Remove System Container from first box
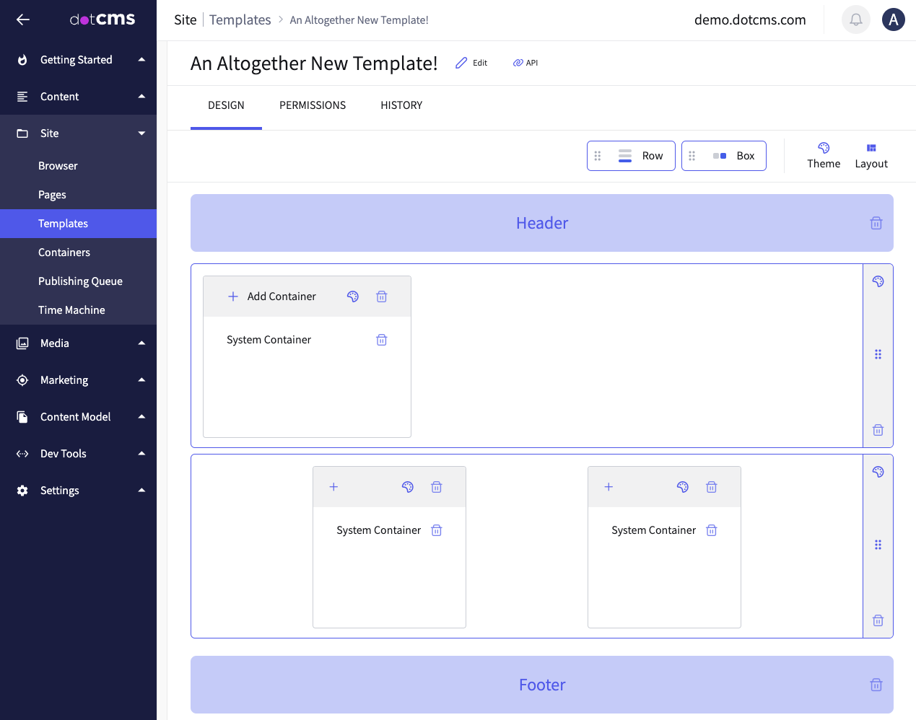Viewport: 916px width, 720px height. (x=382, y=340)
